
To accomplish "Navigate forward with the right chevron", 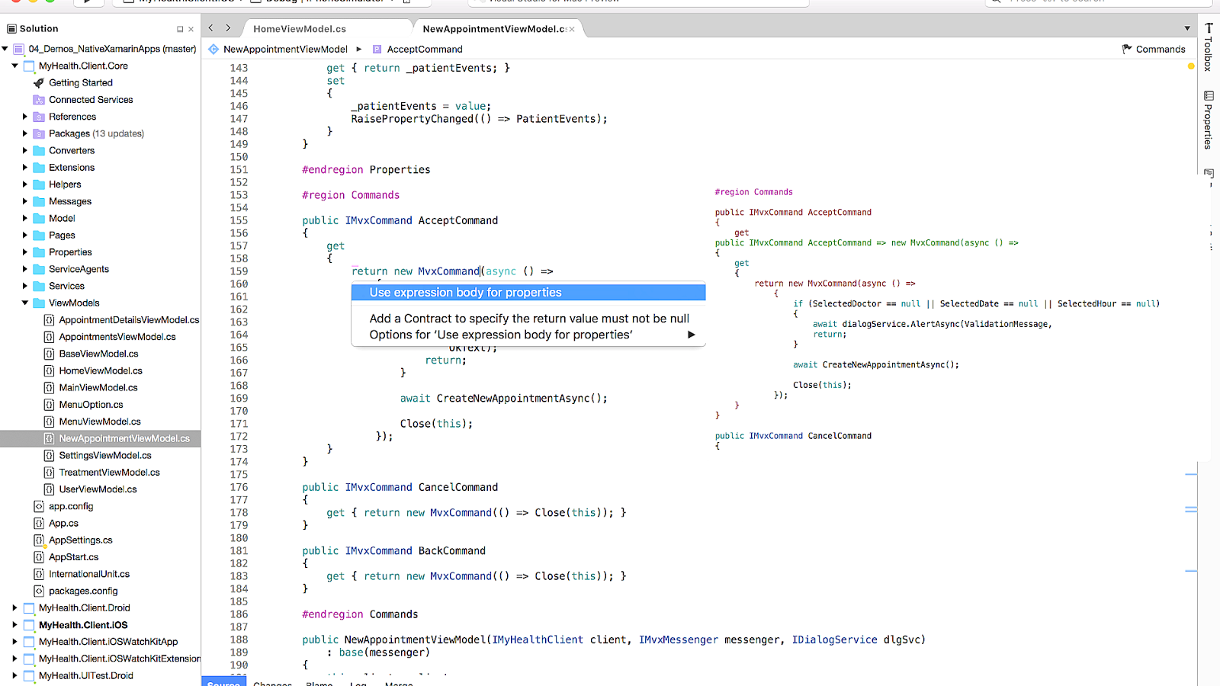I will pos(228,28).
